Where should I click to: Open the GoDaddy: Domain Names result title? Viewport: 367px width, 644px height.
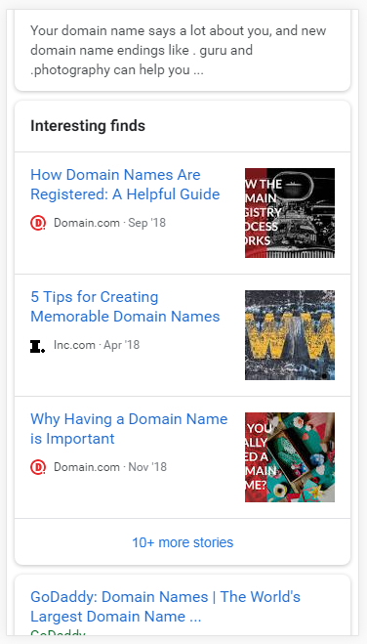tap(165, 607)
